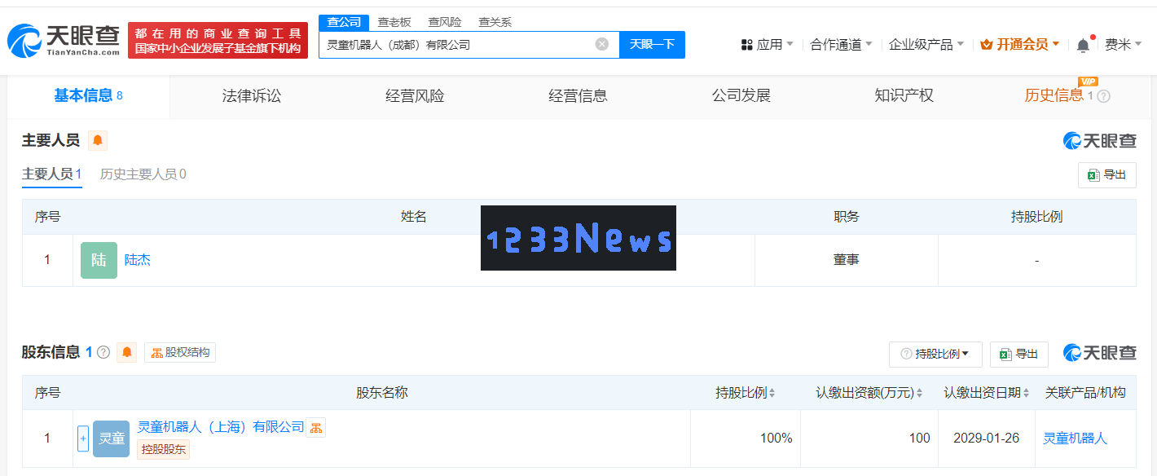Click the 2029-01-26 date cell

[987, 439]
